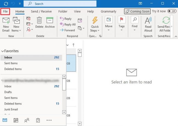178x126 pixels.
Task: Click the Reply All button
Action: tap(68, 24)
